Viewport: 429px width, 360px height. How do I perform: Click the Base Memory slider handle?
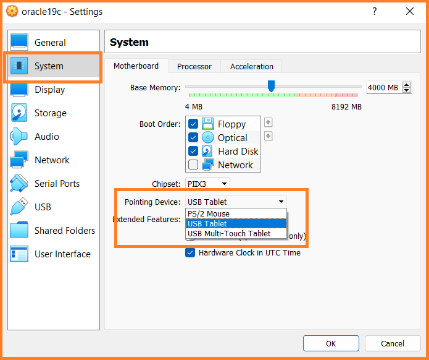[271, 86]
